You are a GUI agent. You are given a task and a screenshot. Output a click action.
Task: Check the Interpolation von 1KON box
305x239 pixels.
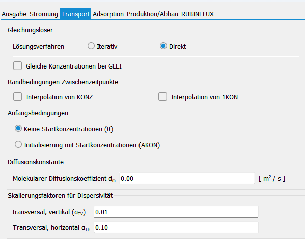tap(162, 97)
